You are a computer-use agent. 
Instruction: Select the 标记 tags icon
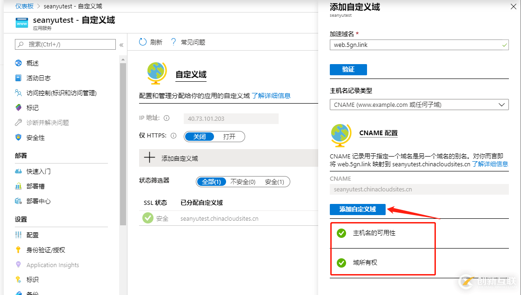18,108
